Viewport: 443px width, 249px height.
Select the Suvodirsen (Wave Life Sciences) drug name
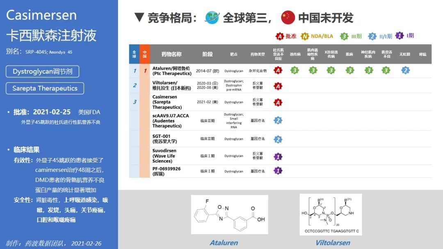[x=164, y=156]
